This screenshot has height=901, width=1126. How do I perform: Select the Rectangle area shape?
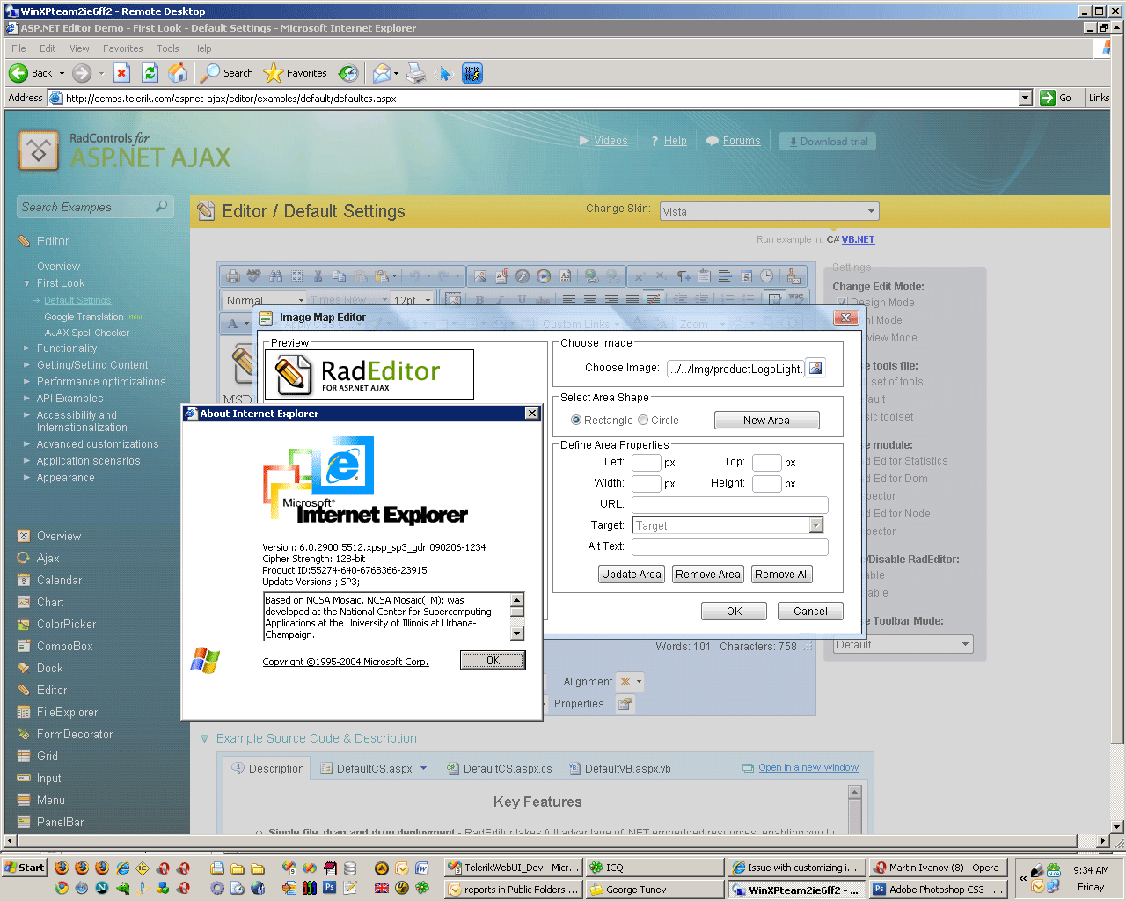(x=576, y=421)
